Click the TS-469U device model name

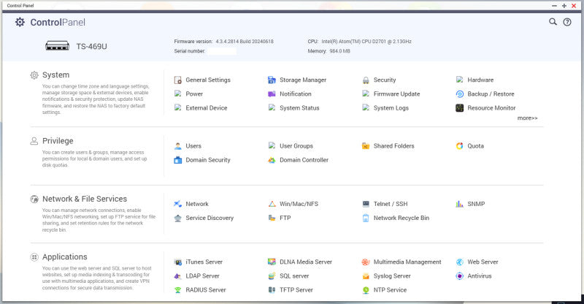[92, 46]
